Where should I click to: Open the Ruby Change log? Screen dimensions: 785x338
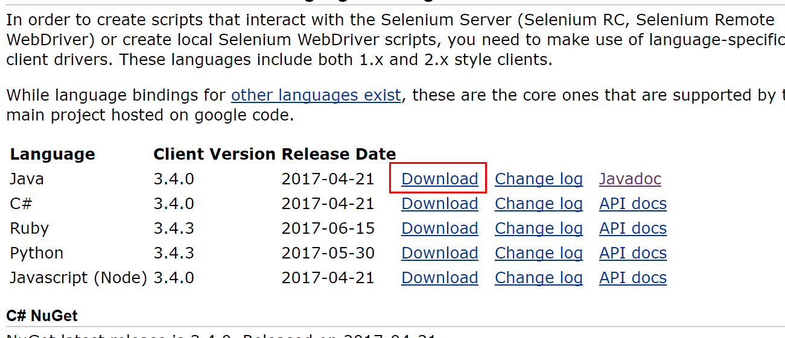(538, 228)
